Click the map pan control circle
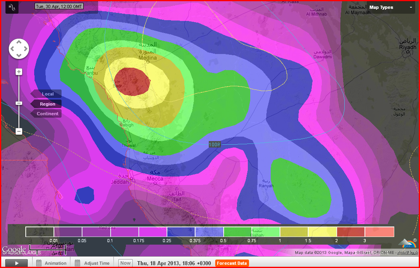The height and width of the screenshot is (268, 420). 19,49
